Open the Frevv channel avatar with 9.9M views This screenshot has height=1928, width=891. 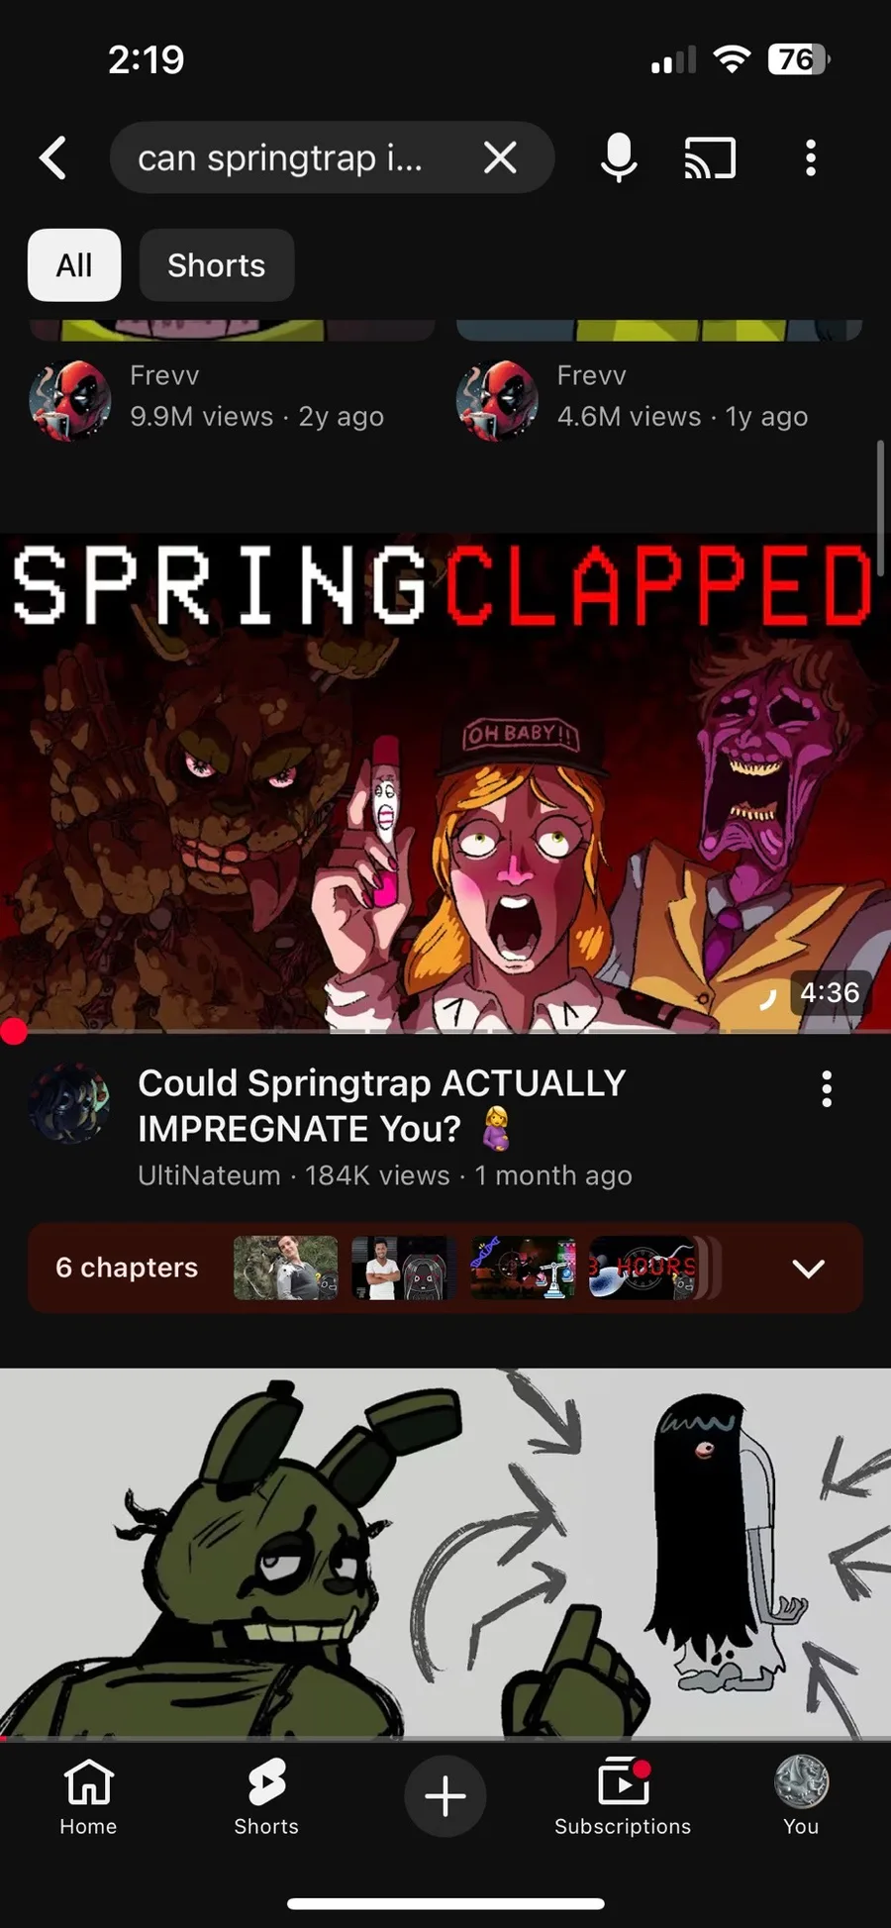[69, 400]
